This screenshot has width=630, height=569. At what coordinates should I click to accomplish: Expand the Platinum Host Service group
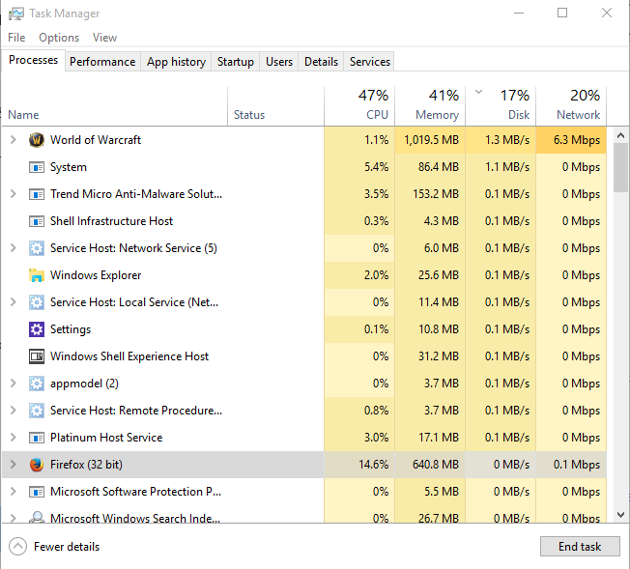tap(14, 438)
